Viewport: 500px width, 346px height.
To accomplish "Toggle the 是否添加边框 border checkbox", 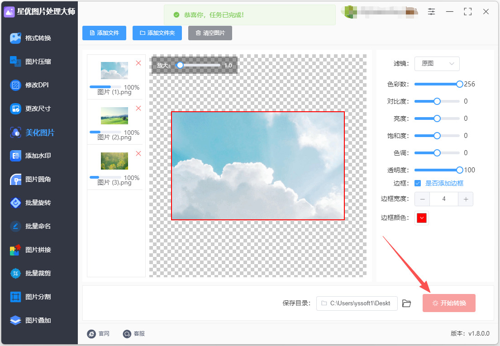I will pyautogui.click(x=418, y=183).
